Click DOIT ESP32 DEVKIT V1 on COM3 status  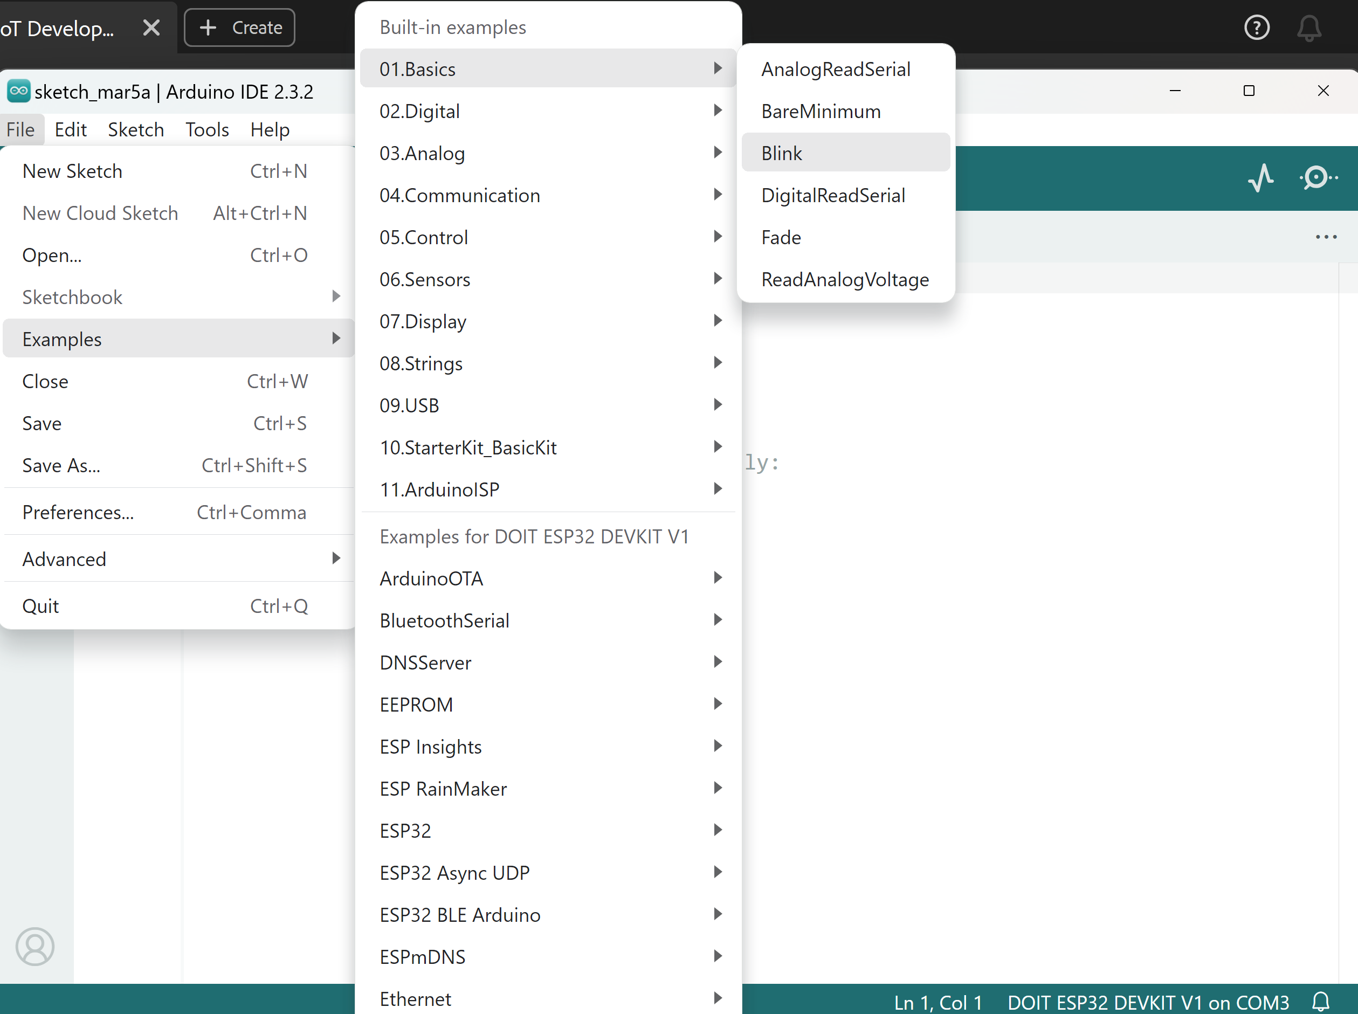1147,1002
